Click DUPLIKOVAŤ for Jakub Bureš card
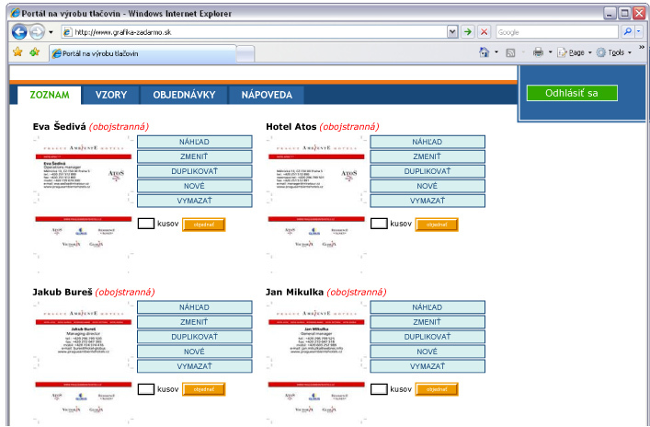Viewport: 650px width, 427px height. (x=194, y=337)
